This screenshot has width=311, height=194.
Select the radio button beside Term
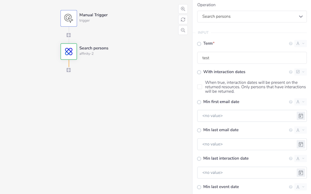click(x=199, y=44)
